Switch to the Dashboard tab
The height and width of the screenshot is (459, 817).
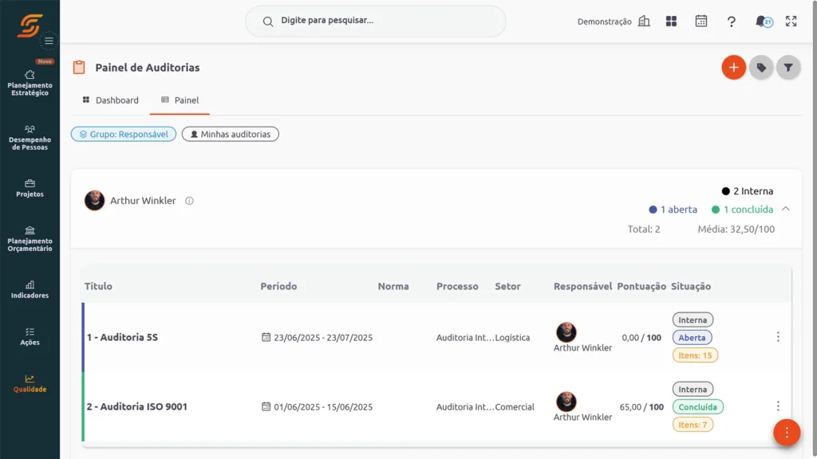pyautogui.click(x=110, y=100)
